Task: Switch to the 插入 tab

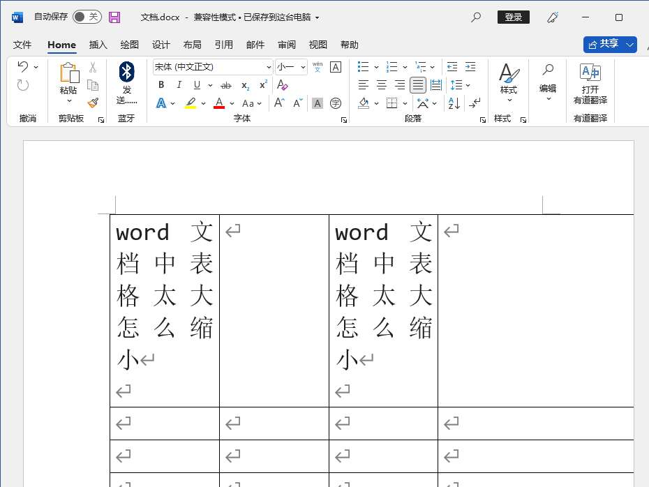Action: (98, 45)
